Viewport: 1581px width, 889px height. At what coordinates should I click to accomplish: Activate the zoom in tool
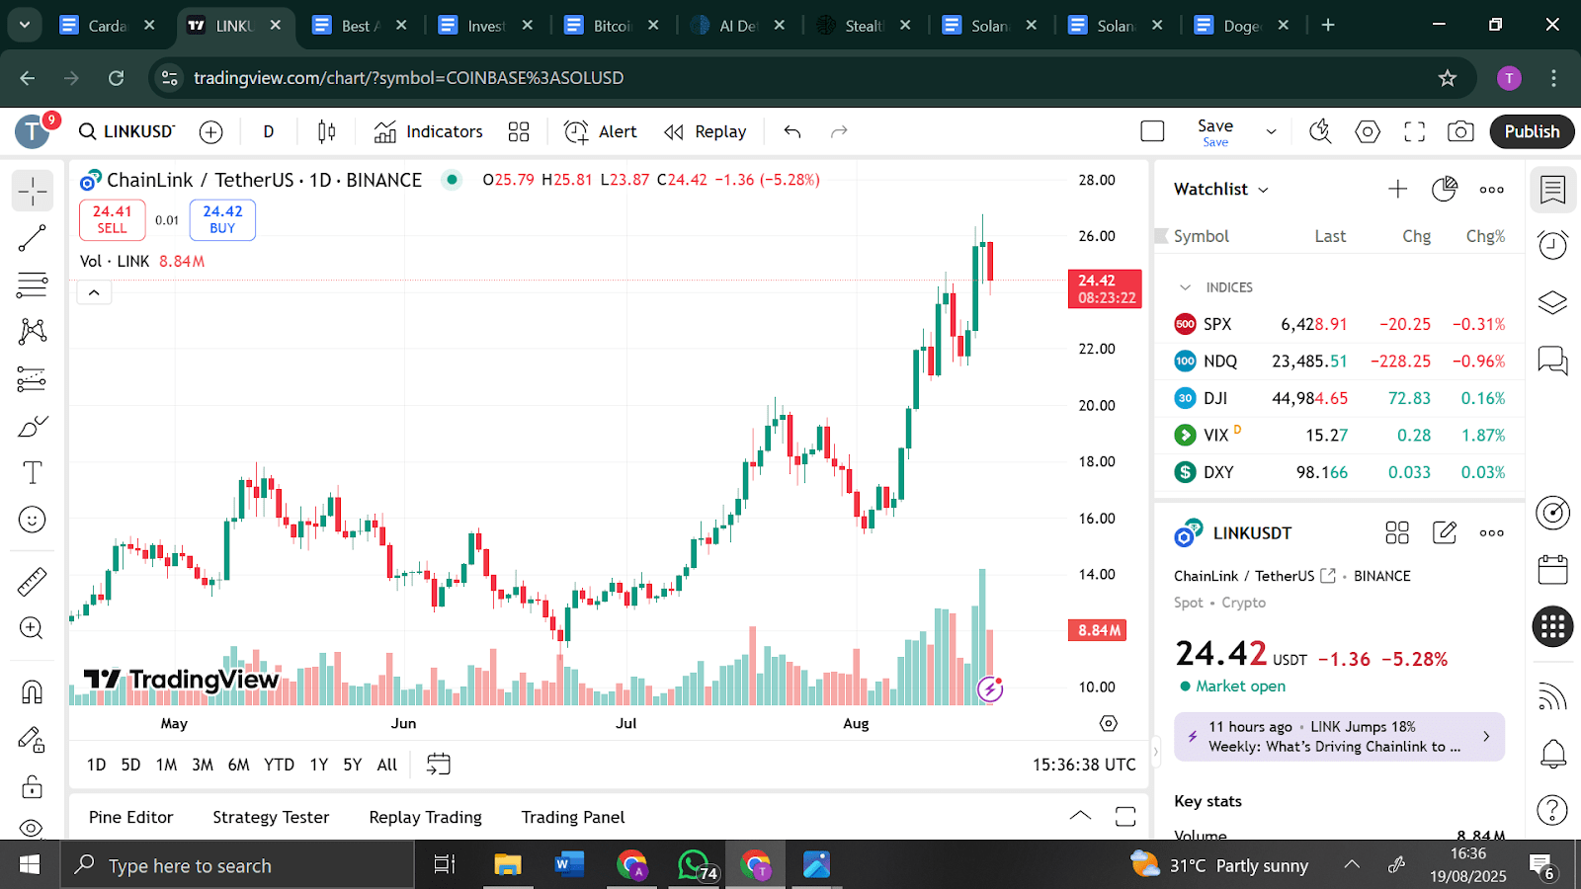33,628
